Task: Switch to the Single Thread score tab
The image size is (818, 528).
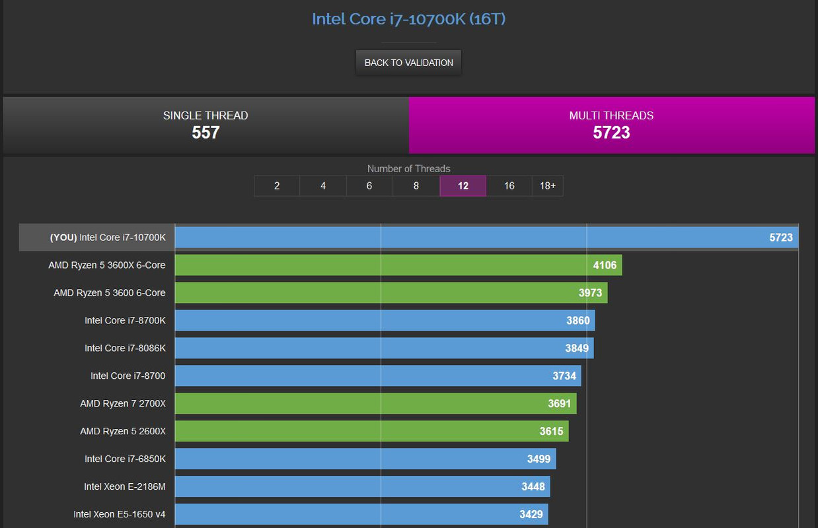Action: pos(205,125)
